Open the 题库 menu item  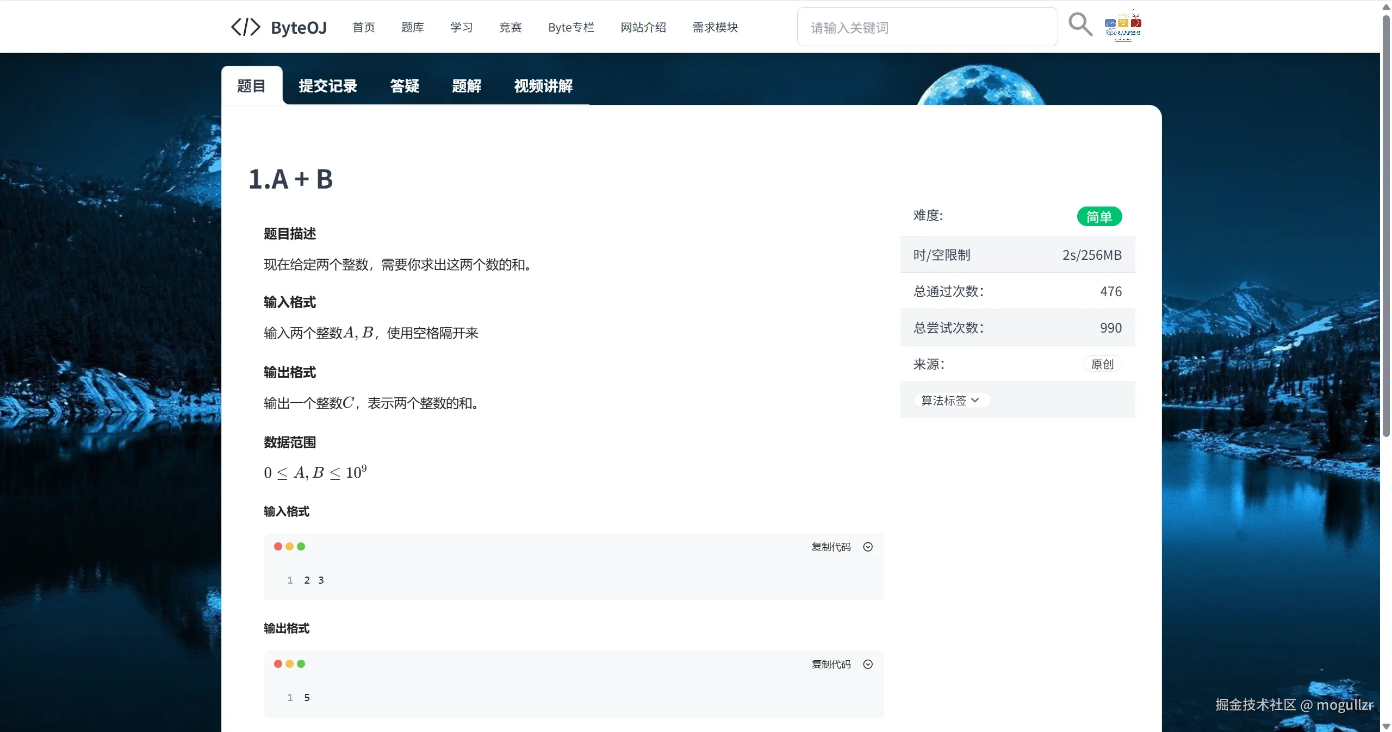[x=412, y=27]
